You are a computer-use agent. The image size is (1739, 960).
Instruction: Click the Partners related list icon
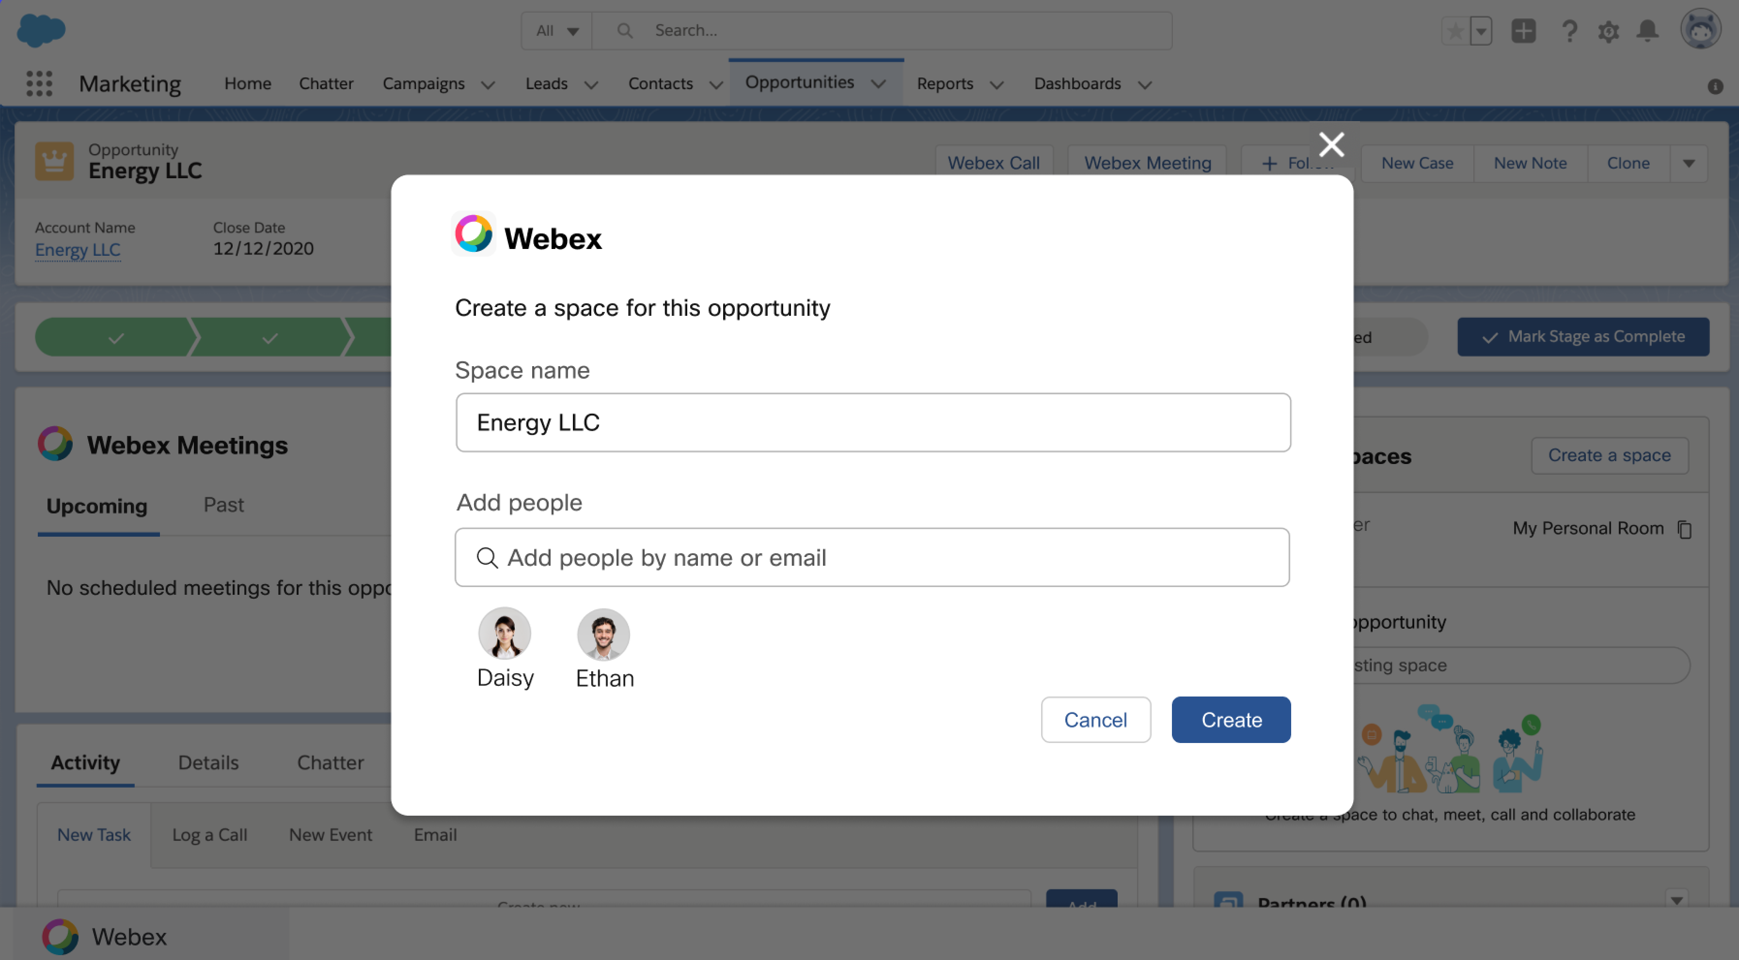(1228, 900)
